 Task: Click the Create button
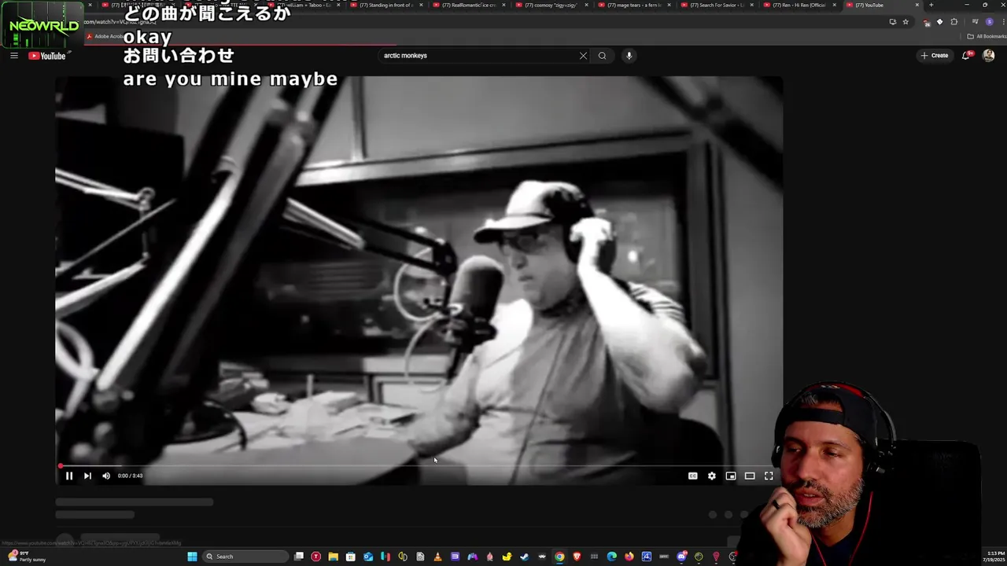click(x=935, y=56)
